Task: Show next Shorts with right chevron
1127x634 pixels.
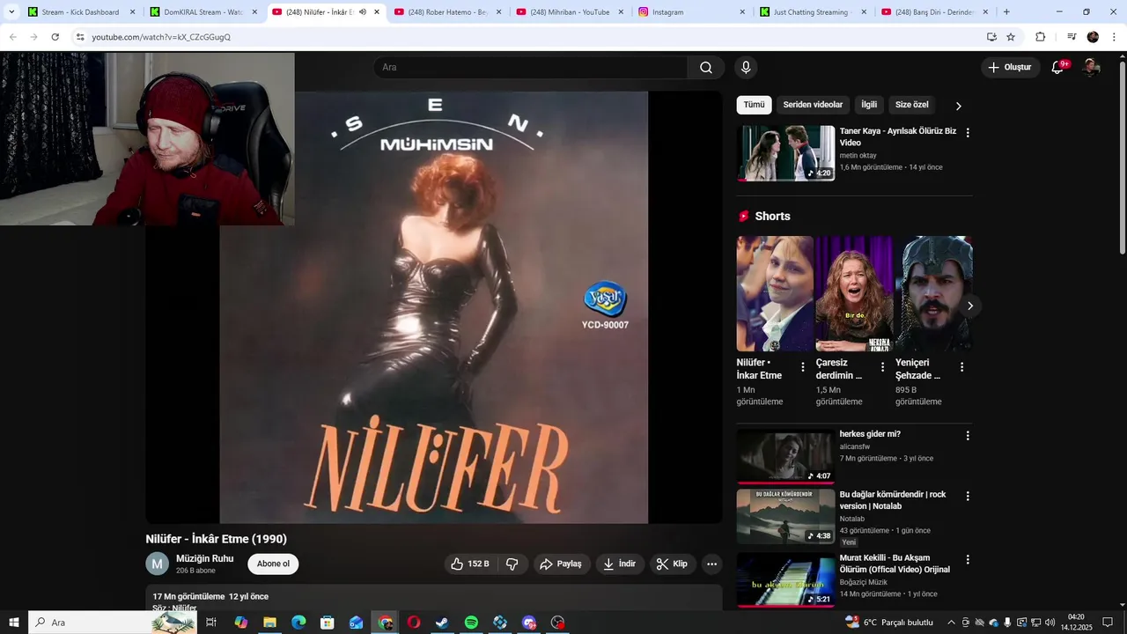Action: click(x=969, y=306)
